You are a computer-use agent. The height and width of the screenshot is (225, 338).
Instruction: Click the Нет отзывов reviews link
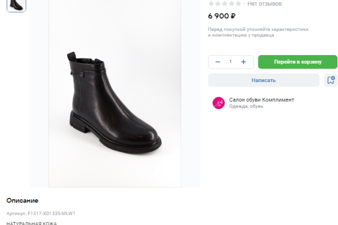click(265, 3)
